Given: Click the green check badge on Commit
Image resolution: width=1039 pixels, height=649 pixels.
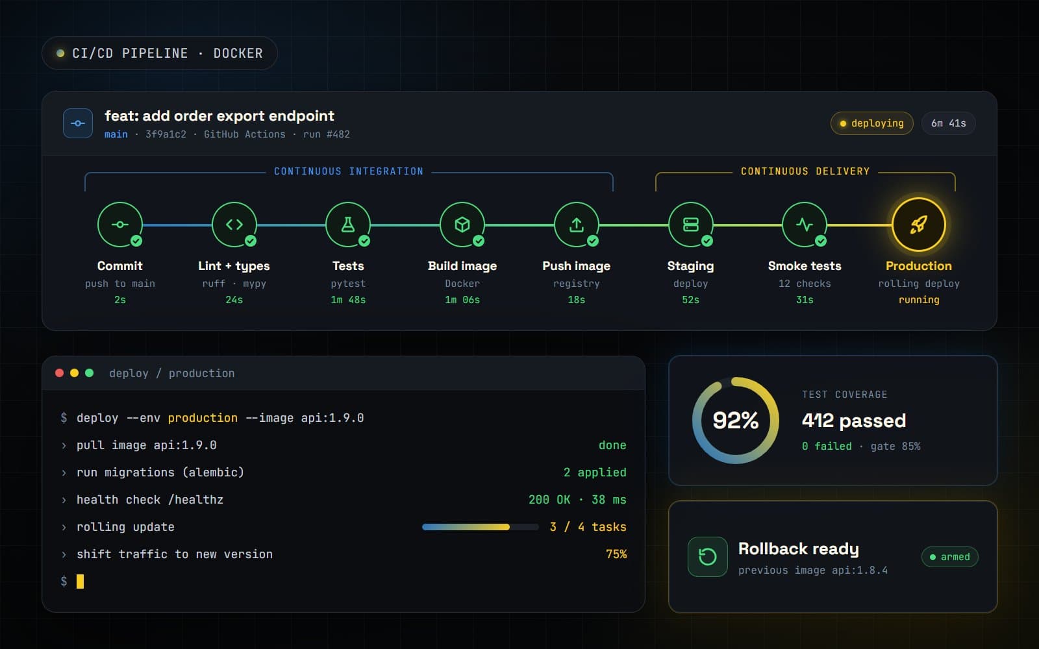Looking at the screenshot, I should (136, 241).
